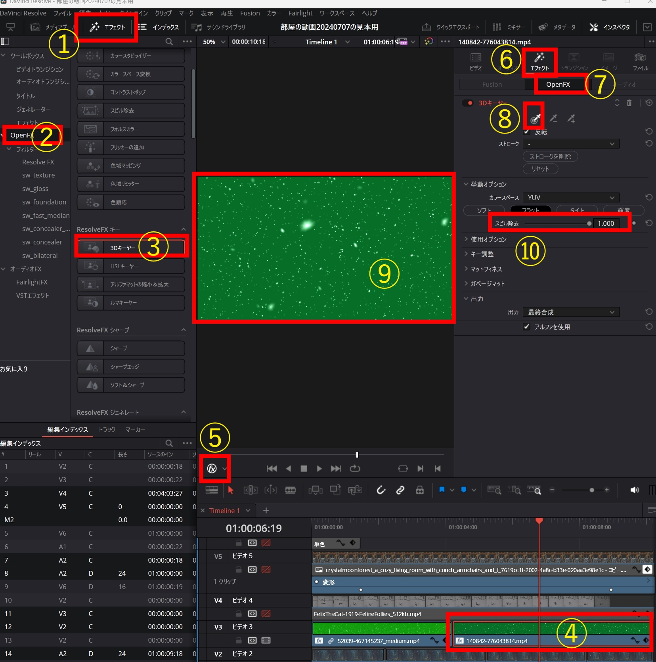Switch to the マーカー tab
656x662 pixels.
(x=135, y=429)
